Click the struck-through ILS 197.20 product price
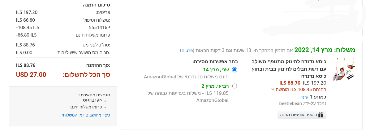The image size is (370, 136). click(315, 83)
